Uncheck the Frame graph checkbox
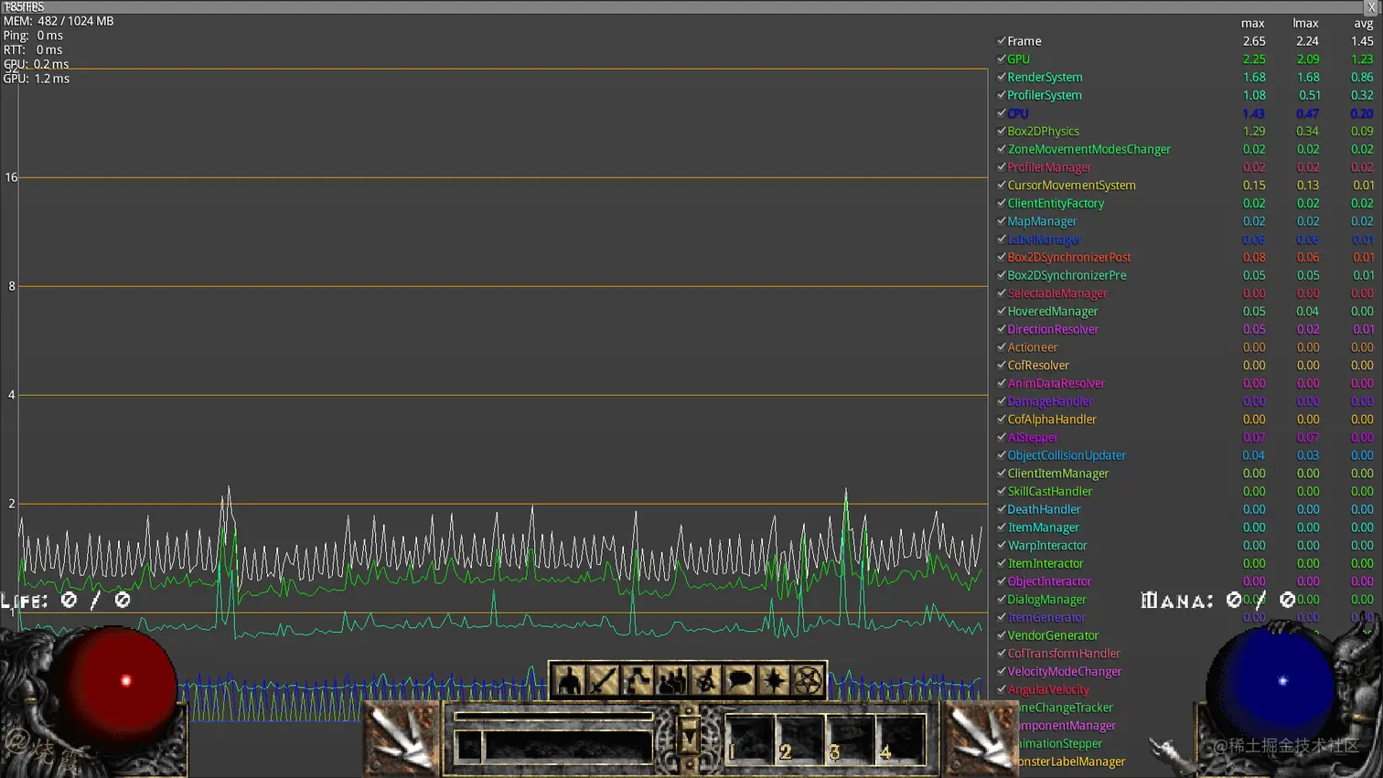The width and height of the screenshot is (1383, 778). [x=1002, y=41]
